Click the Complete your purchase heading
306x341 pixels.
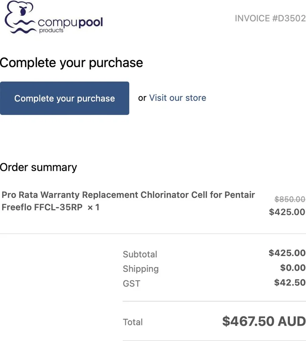[x=71, y=63]
